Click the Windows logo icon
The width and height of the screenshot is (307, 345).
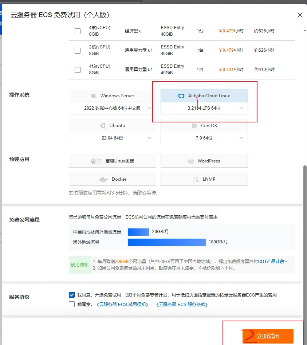coord(94,96)
